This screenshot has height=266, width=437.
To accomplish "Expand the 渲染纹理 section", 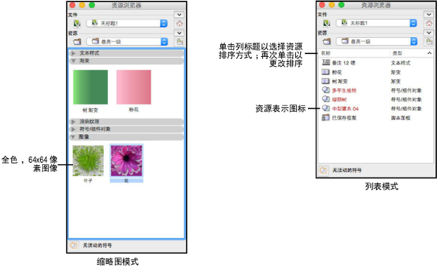I will coord(73,121).
